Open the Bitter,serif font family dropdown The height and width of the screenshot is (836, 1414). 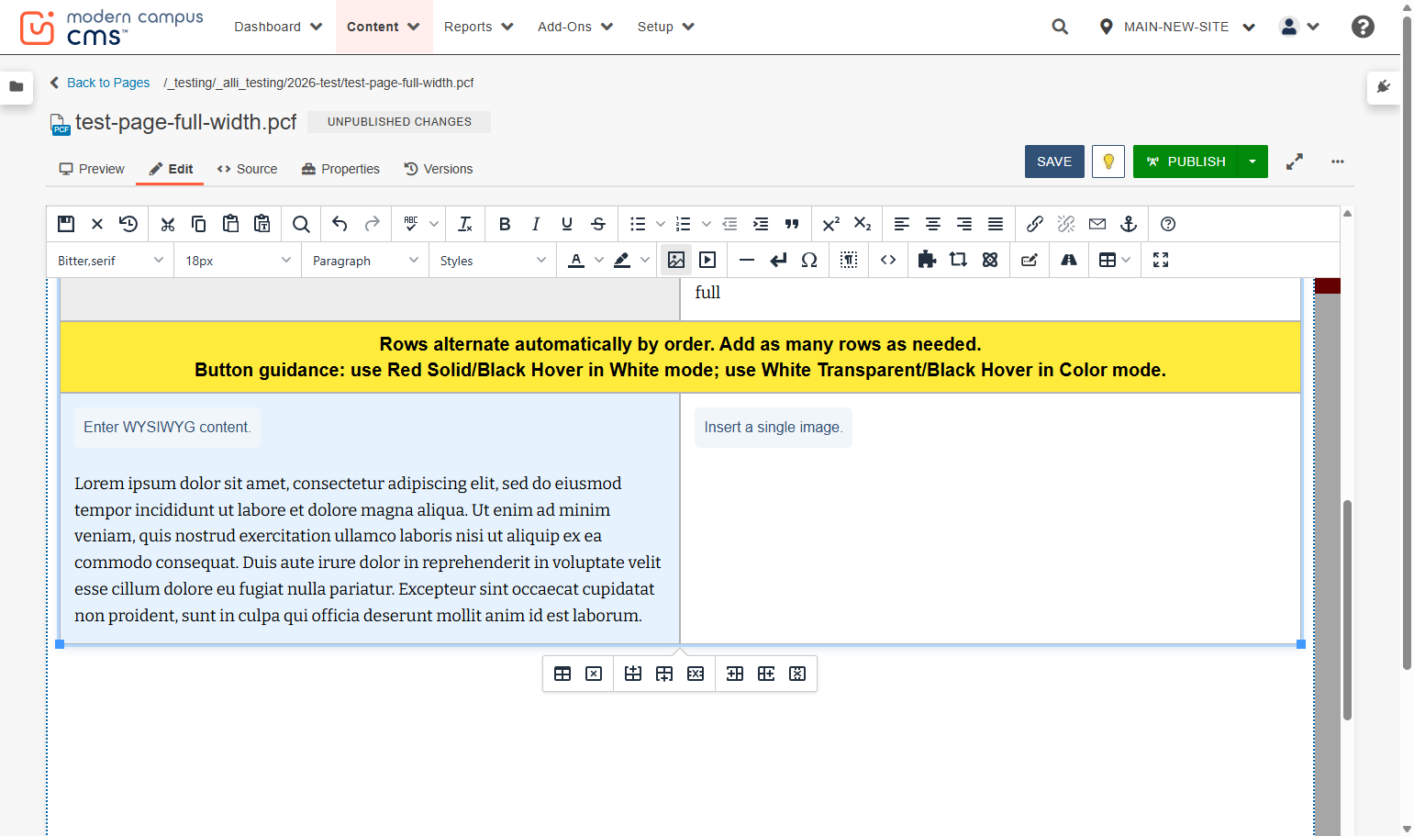(110, 261)
